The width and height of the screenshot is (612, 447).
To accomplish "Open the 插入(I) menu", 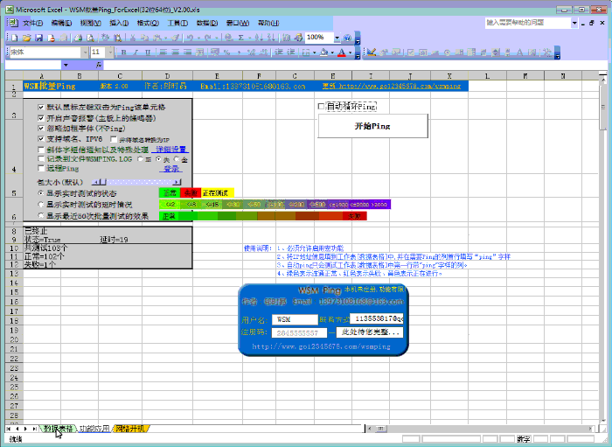I will 119,23.
